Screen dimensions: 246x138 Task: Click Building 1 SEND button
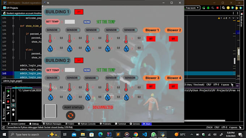(87, 22)
